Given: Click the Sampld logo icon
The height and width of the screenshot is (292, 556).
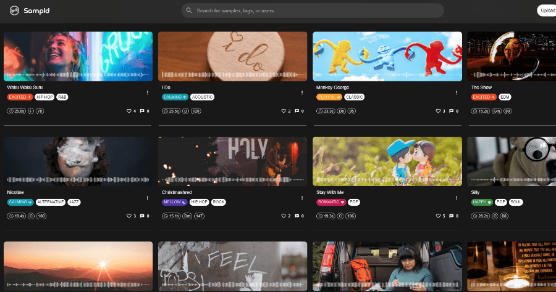Looking at the screenshot, I should click(14, 10).
